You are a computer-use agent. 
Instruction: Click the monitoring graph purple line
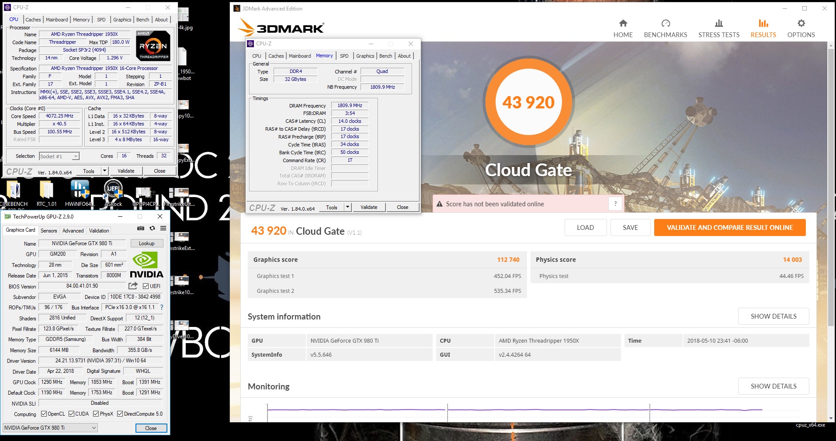(516, 410)
